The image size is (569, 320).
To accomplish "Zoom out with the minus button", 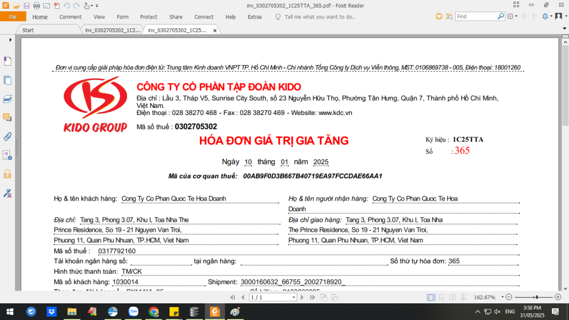I will click(509, 297).
